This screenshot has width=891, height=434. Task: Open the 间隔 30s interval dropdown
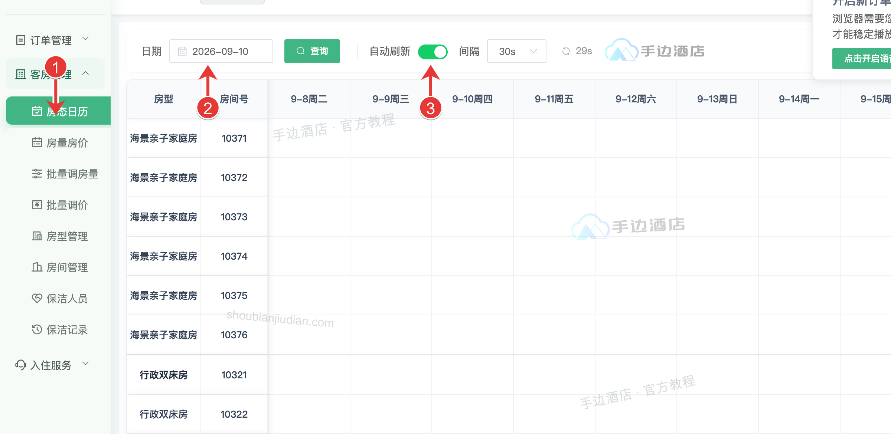click(516, 51)
